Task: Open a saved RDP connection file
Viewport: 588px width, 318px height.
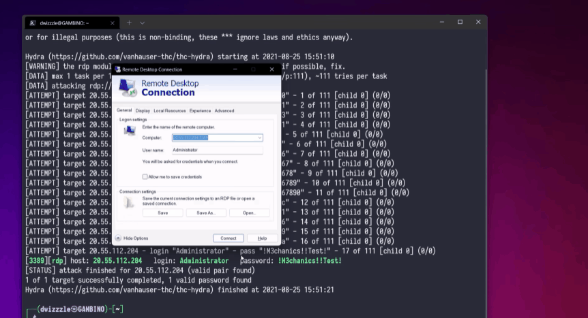Action: click(250, 212)
